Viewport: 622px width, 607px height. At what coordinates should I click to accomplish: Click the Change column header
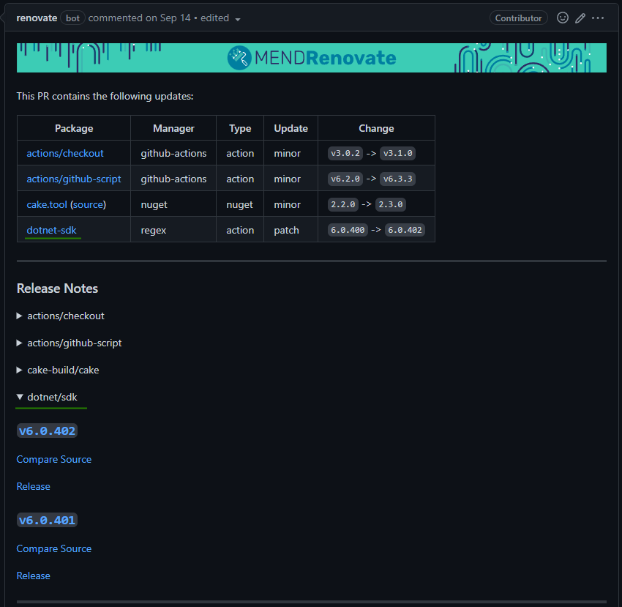pos(376,128)
